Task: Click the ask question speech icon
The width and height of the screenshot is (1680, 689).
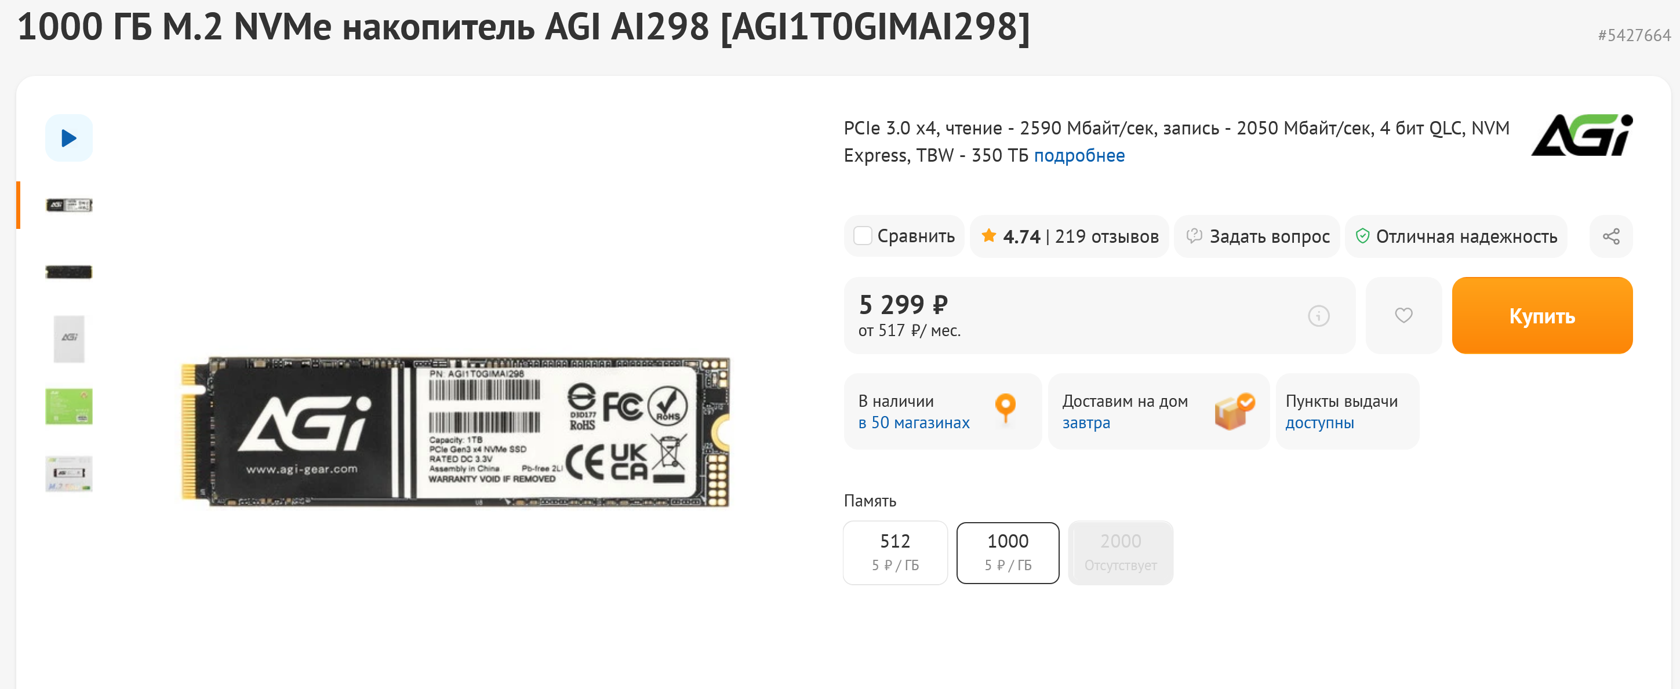Action: coord(1194,235)
